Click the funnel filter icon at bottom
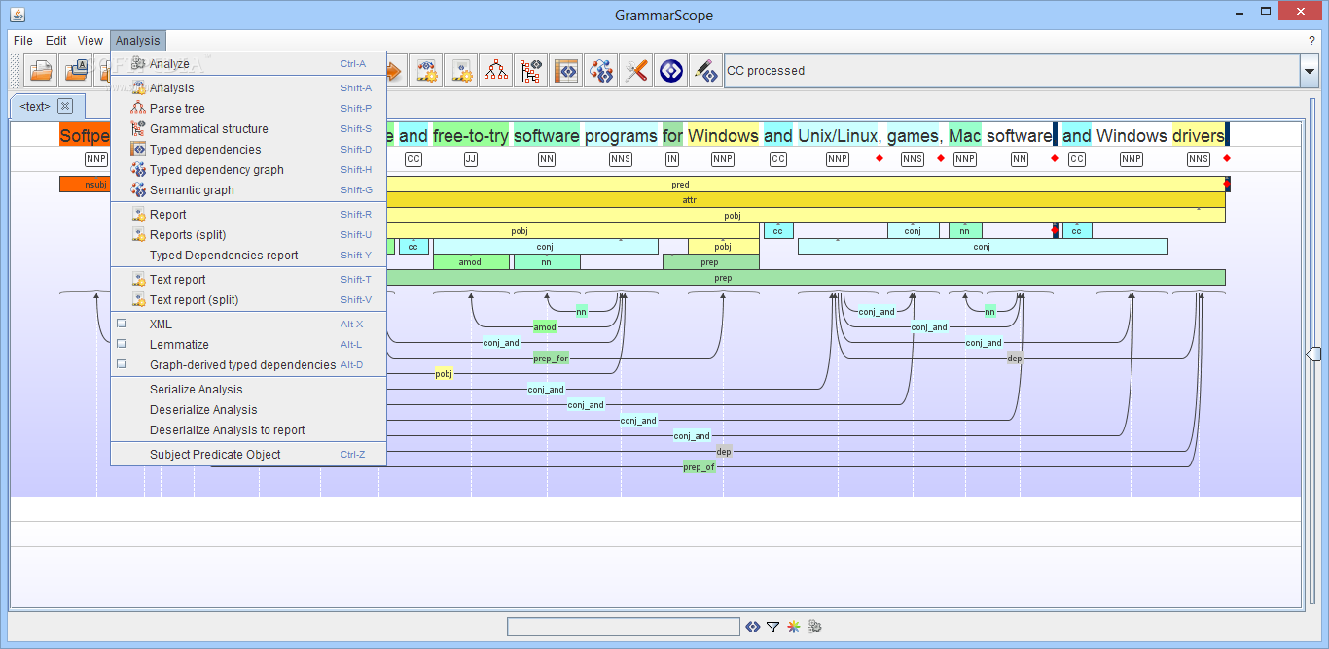This screenshot has height=649, width=1329. tap(773, 627)
